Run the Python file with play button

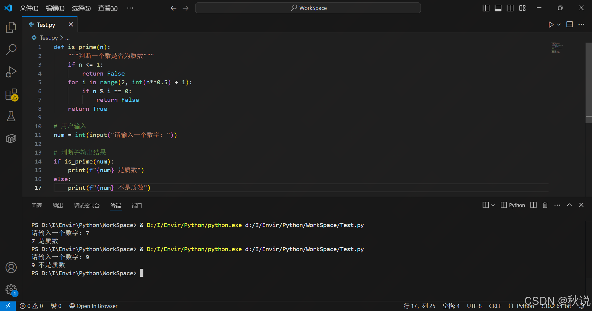(x=551, y=25)
